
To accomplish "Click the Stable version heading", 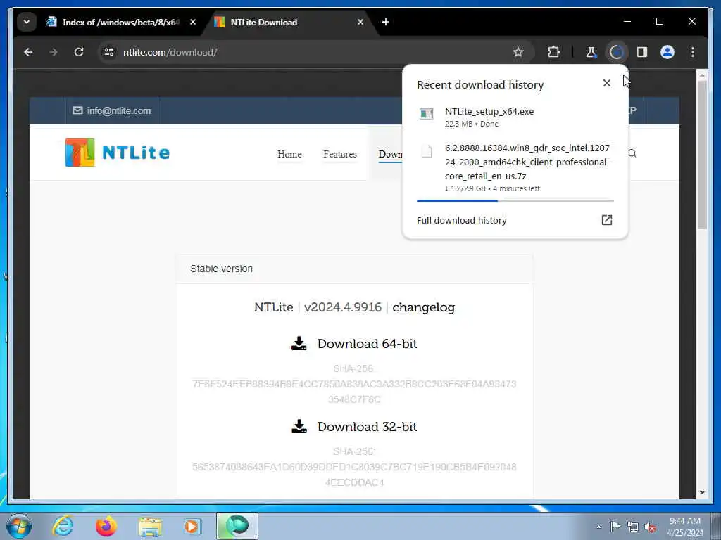I will (221, 269).
